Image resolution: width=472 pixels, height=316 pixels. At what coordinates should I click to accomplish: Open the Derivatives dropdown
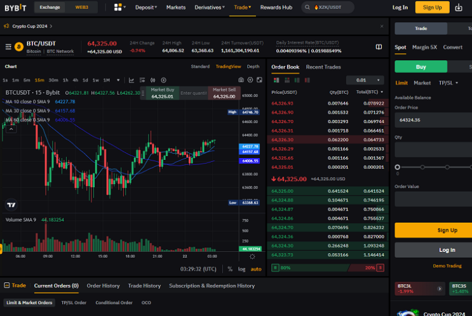click(210, 7)
